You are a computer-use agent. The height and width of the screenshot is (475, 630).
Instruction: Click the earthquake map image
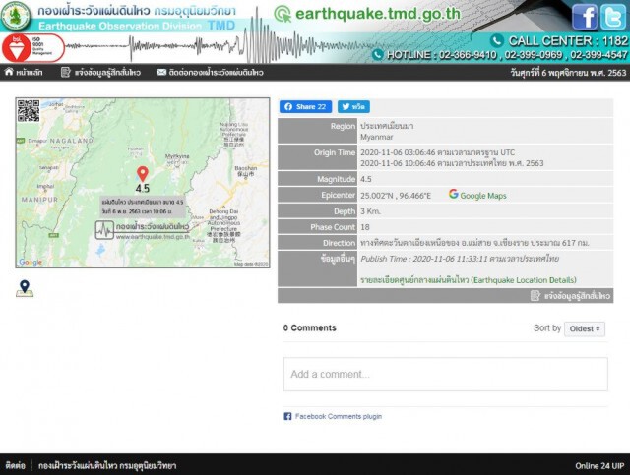click(x=143, y=183)
